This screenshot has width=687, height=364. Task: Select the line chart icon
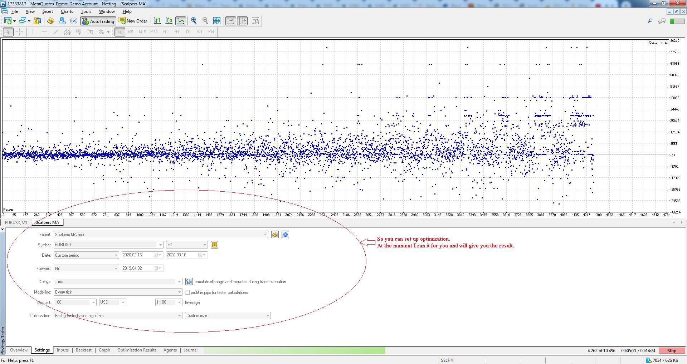(x=181, y=21)
